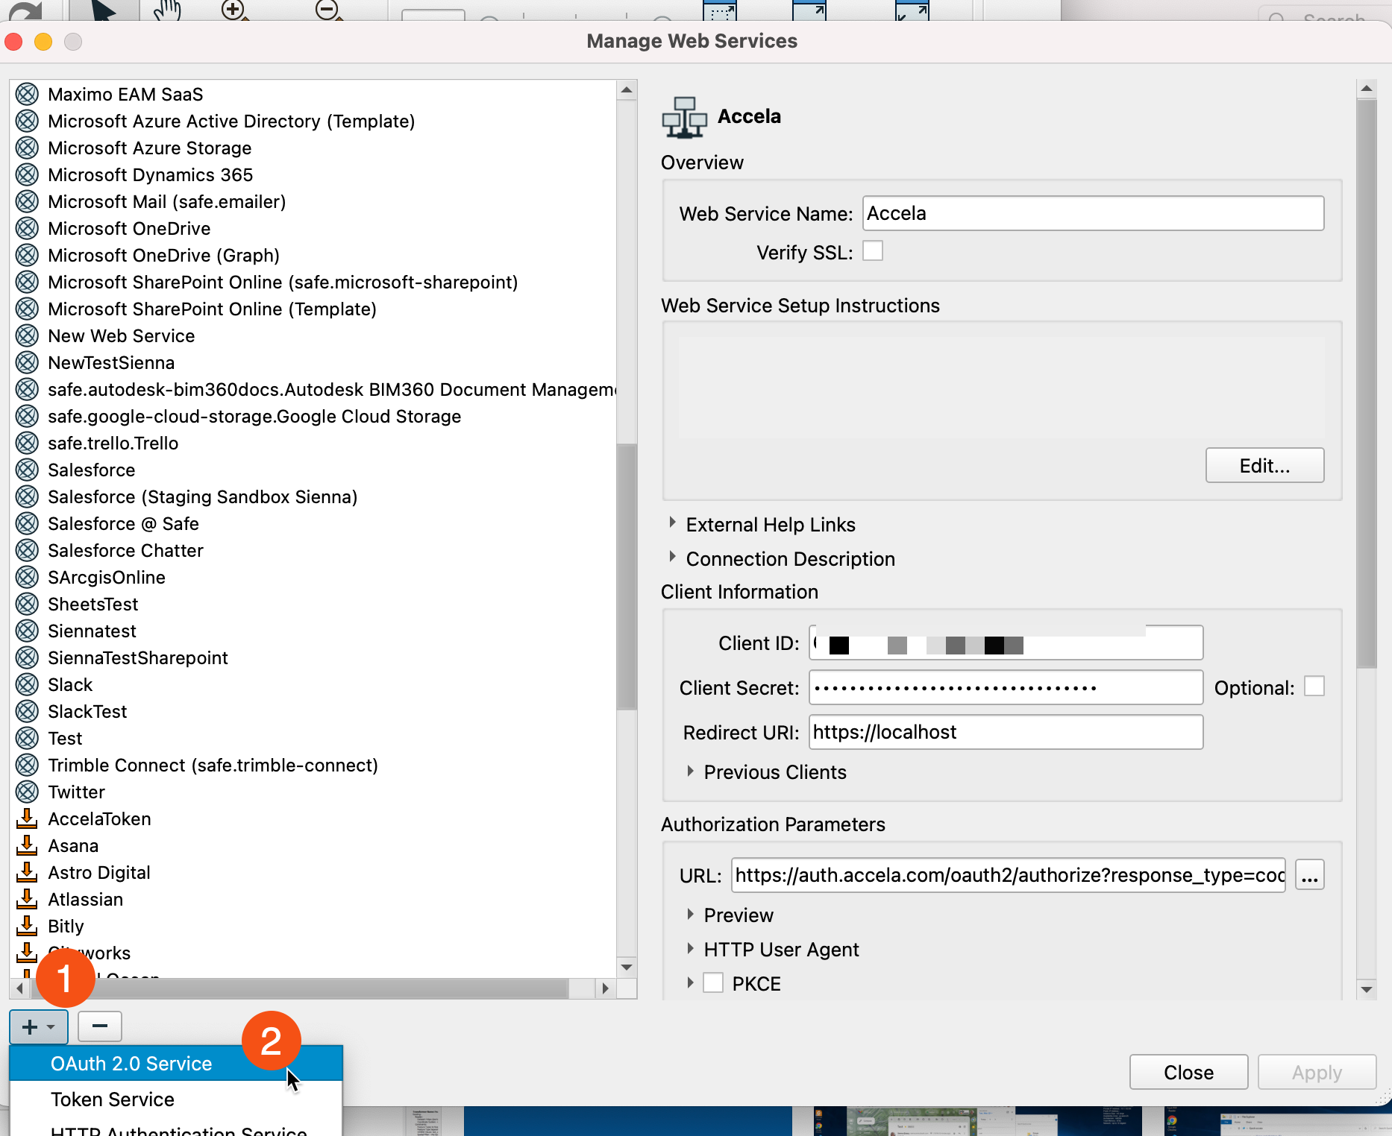The height and width of the screenshot is (1136, 1392).
Task: Click the zoom out magnifier tool
Action: (328, 10)
